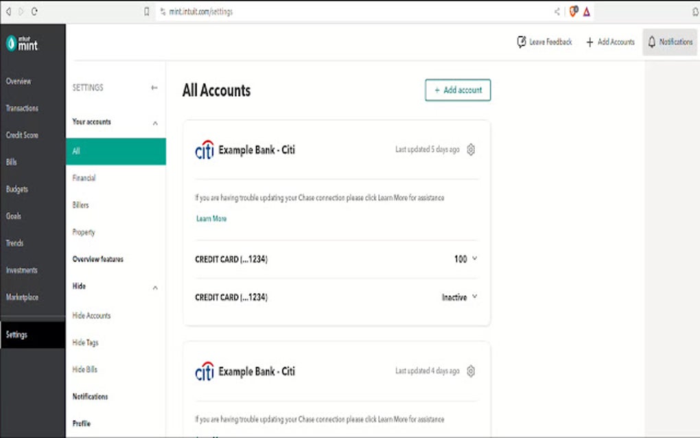The image size is (700, 438).
Task: Open Notifications via the bell icon
Action: [x=651, y=42]
